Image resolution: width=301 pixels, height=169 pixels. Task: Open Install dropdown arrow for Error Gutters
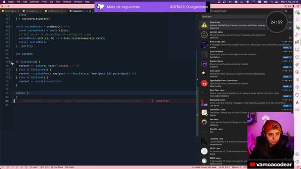[291, 57]
